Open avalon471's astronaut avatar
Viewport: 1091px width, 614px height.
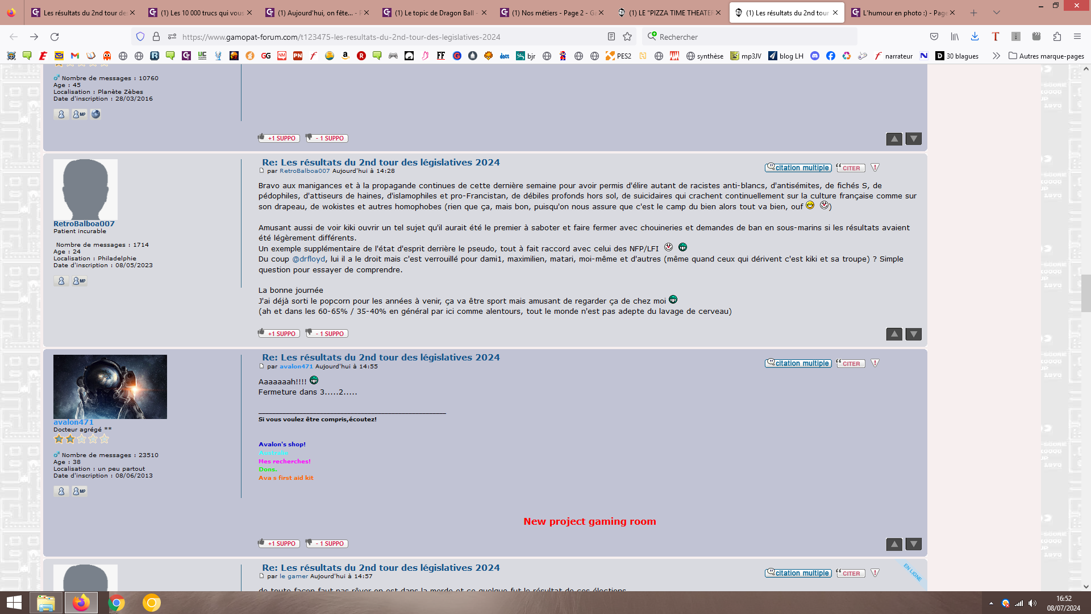pyautogui.click(x=110, y=387)
